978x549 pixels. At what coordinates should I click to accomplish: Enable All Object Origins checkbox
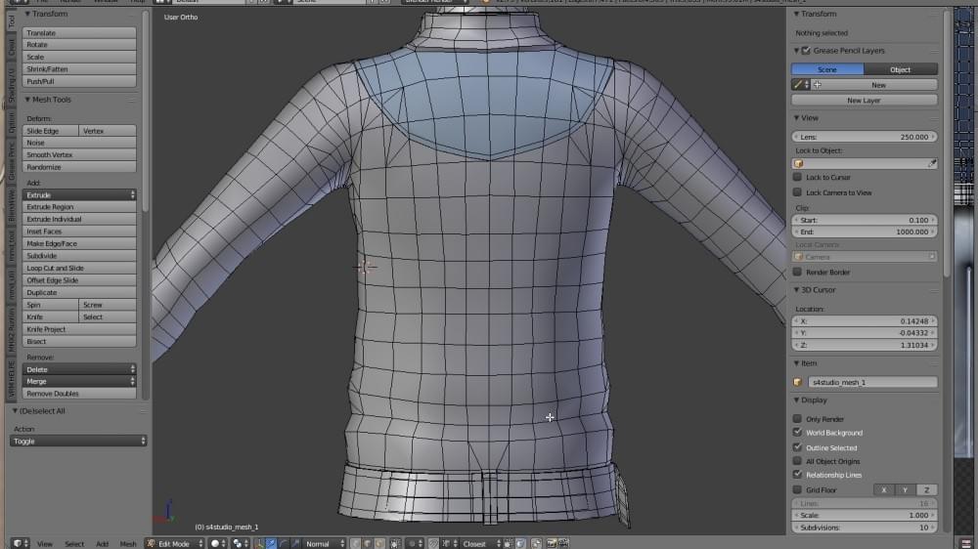pyautogui.click(x=797, y=461)
